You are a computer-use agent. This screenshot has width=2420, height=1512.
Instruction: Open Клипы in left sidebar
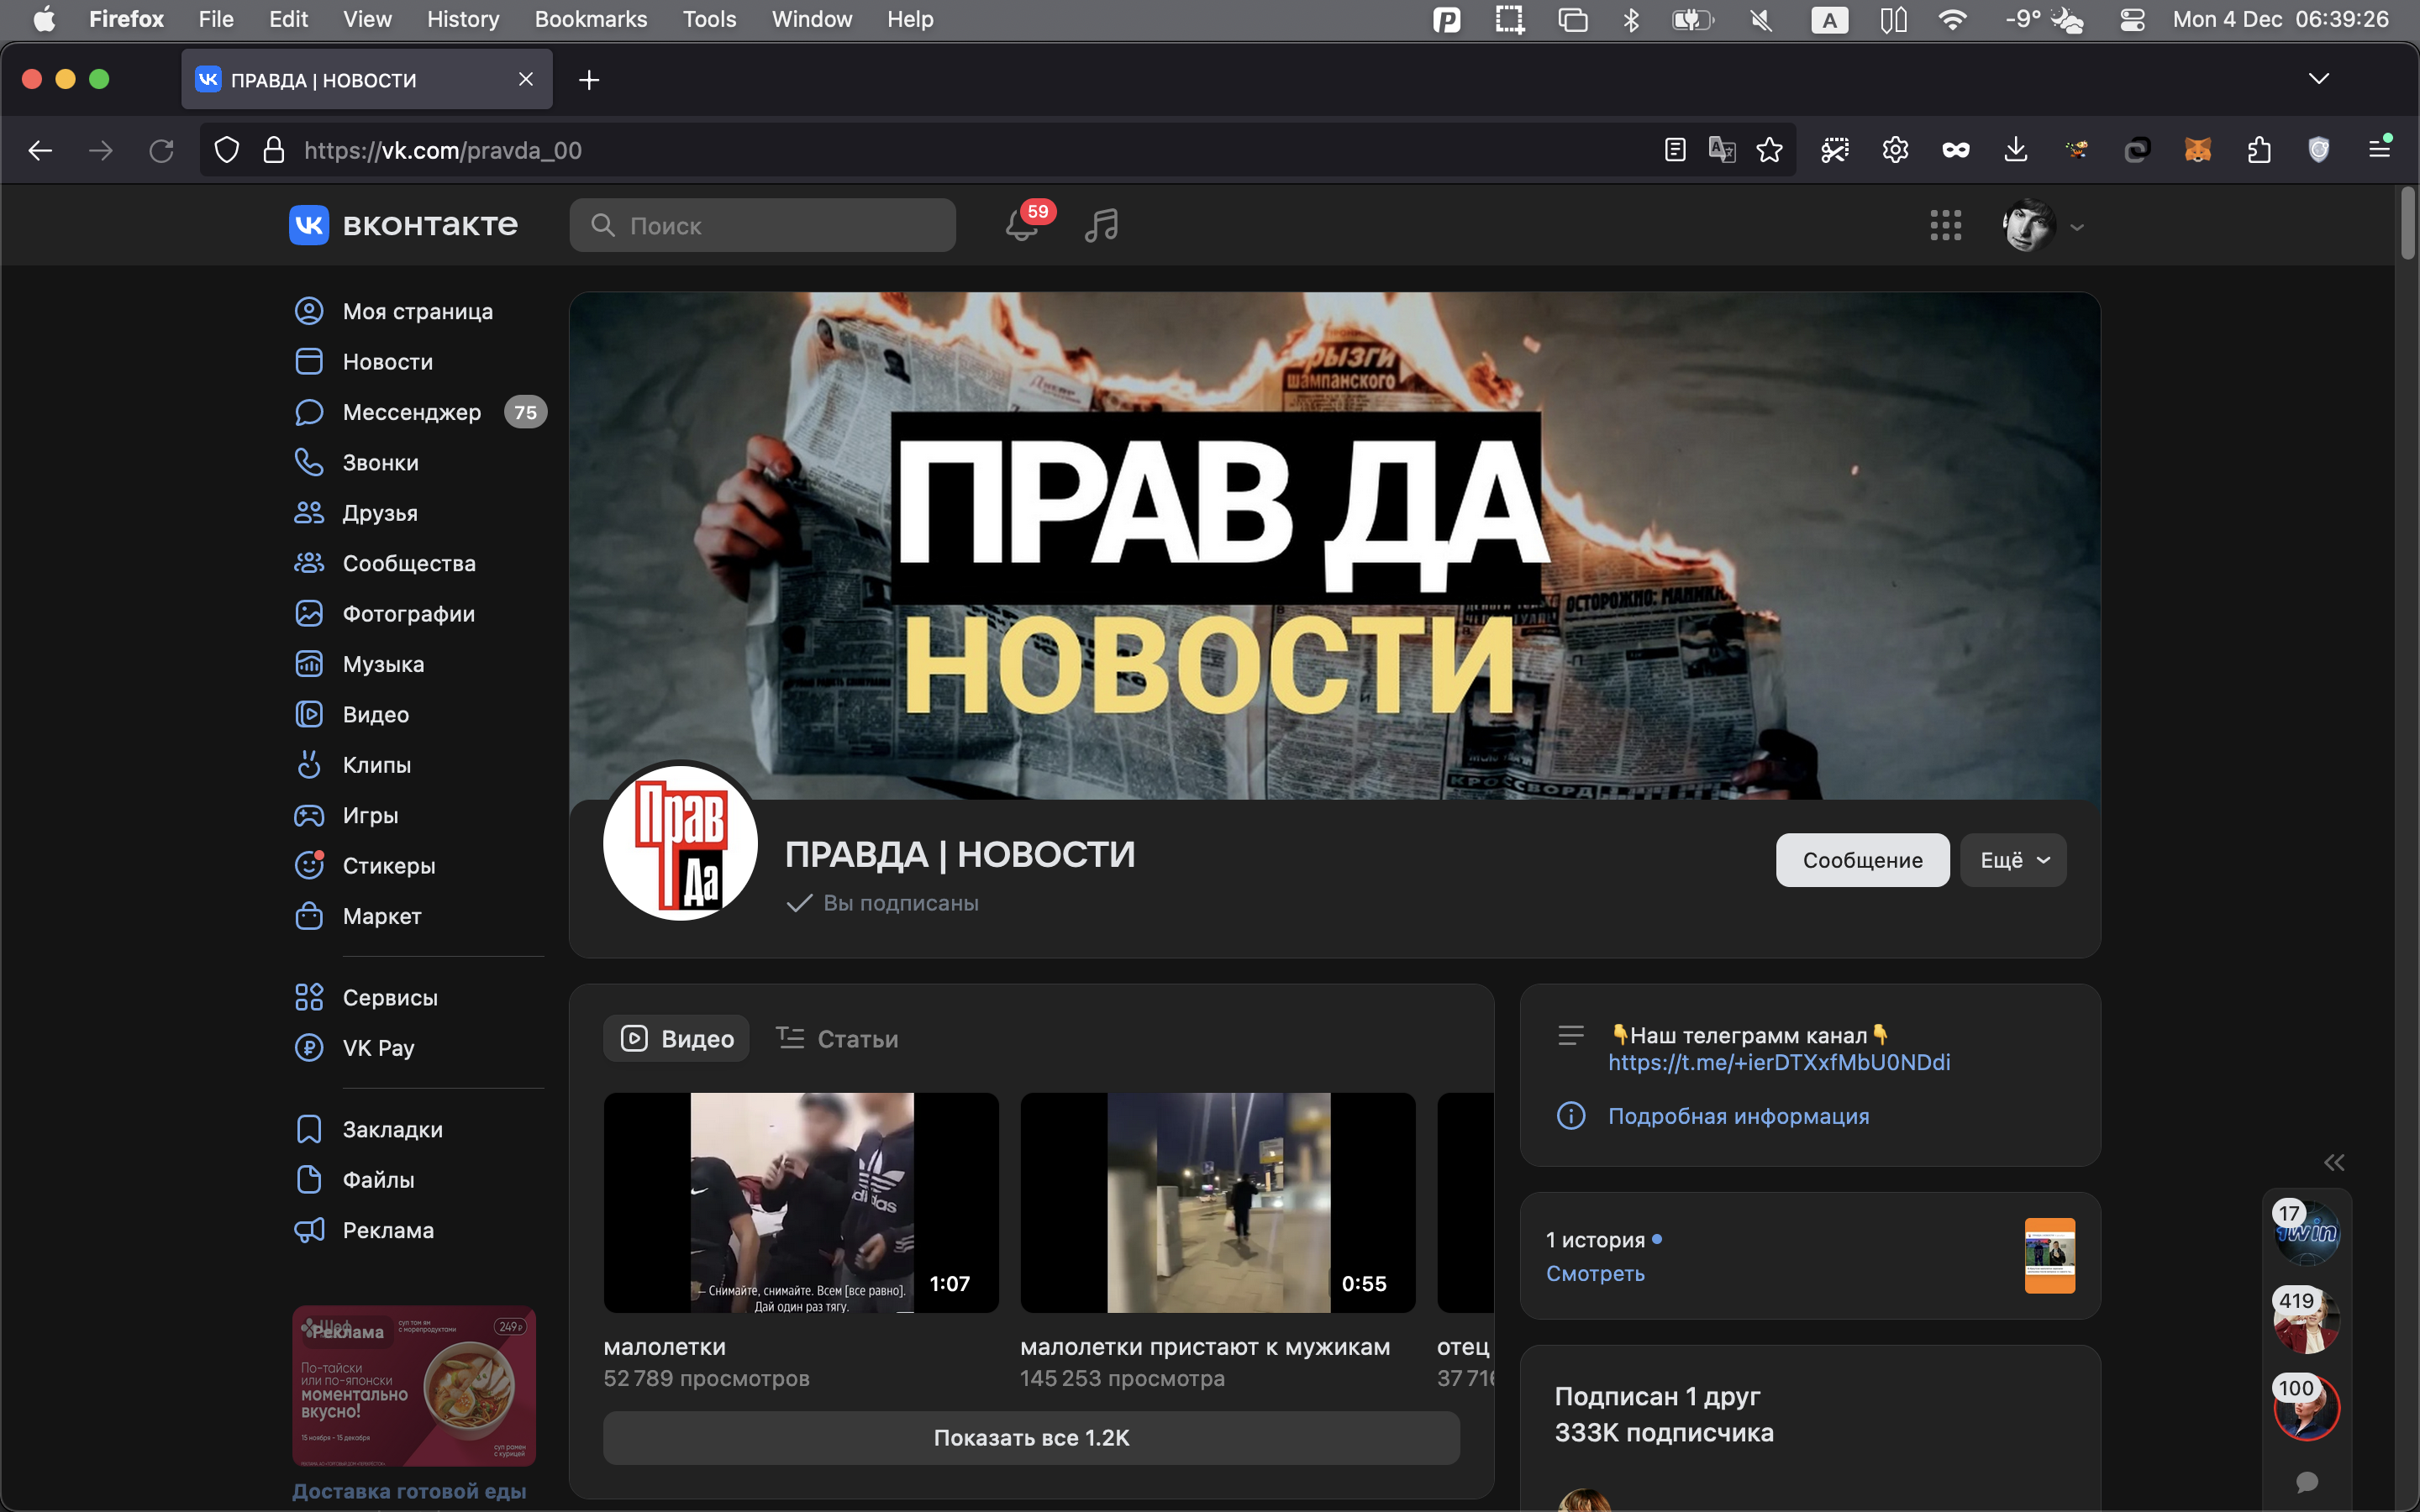point(376,765)
